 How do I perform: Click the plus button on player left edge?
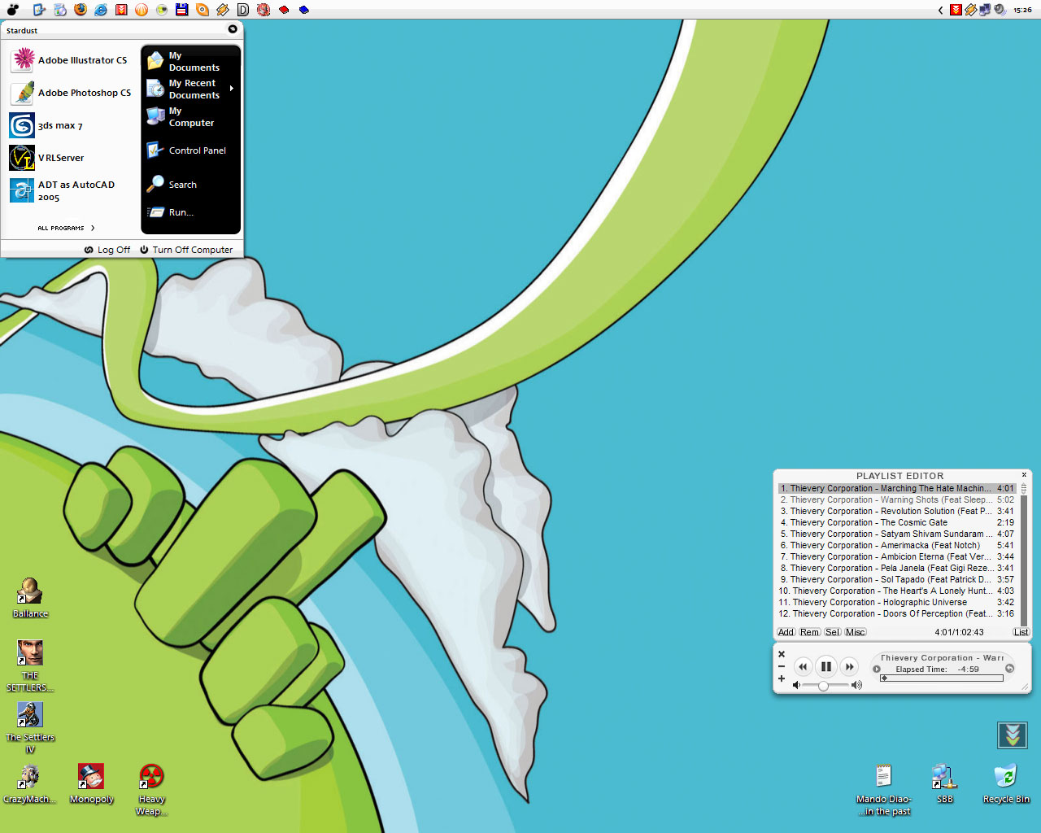coord(782,678)
